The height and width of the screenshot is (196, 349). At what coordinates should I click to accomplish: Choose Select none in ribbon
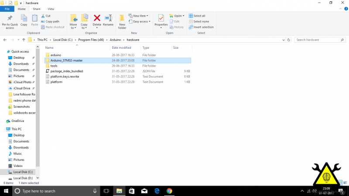[199, 21]
